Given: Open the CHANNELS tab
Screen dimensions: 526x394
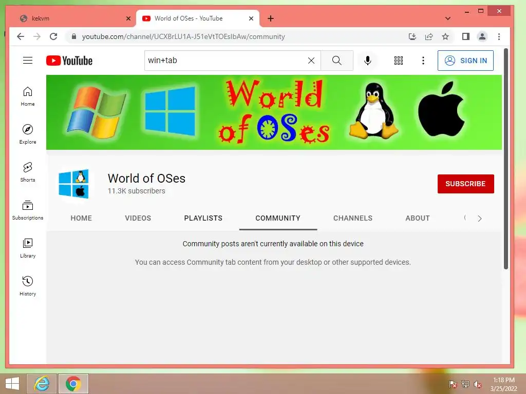Looking at the screenshot, I should tap(353, 218).
